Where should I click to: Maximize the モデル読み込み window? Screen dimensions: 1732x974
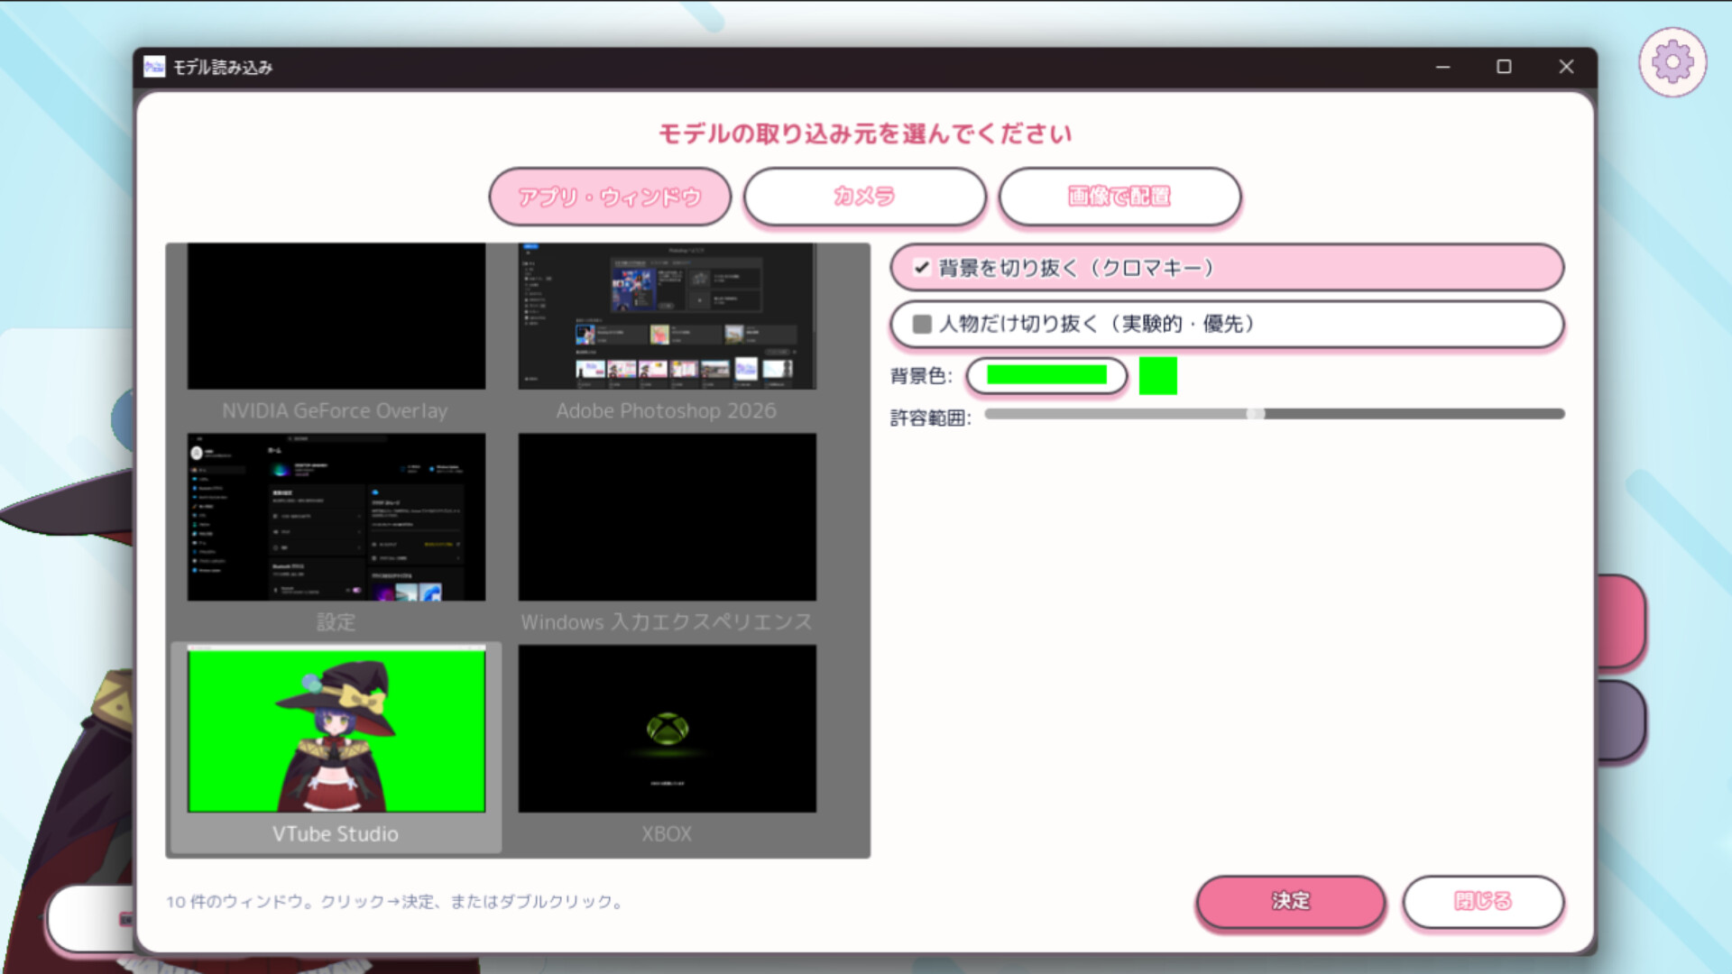point(1504,67)
